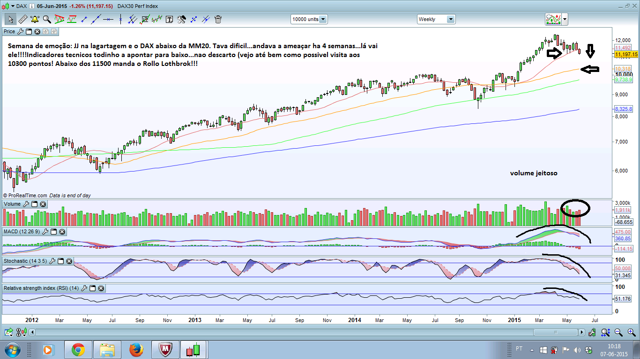Image resolution: width=640 pixels, height=359 pixels.
Task: Close the Price panel
Action: pyautogui.click(x=37, y=31)
